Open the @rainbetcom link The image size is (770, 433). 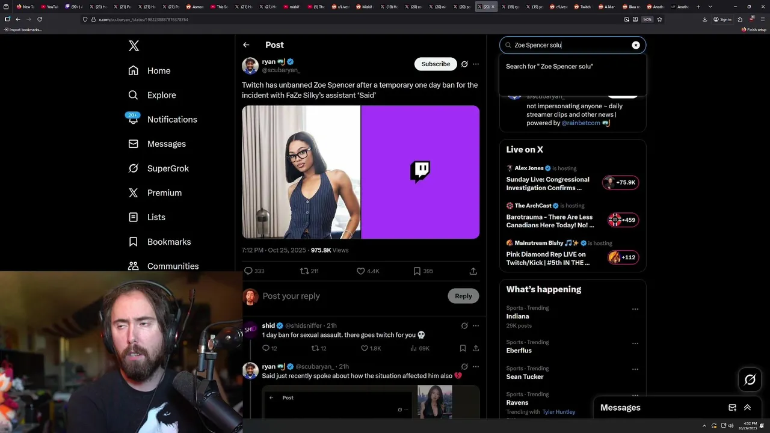point(581,123)
